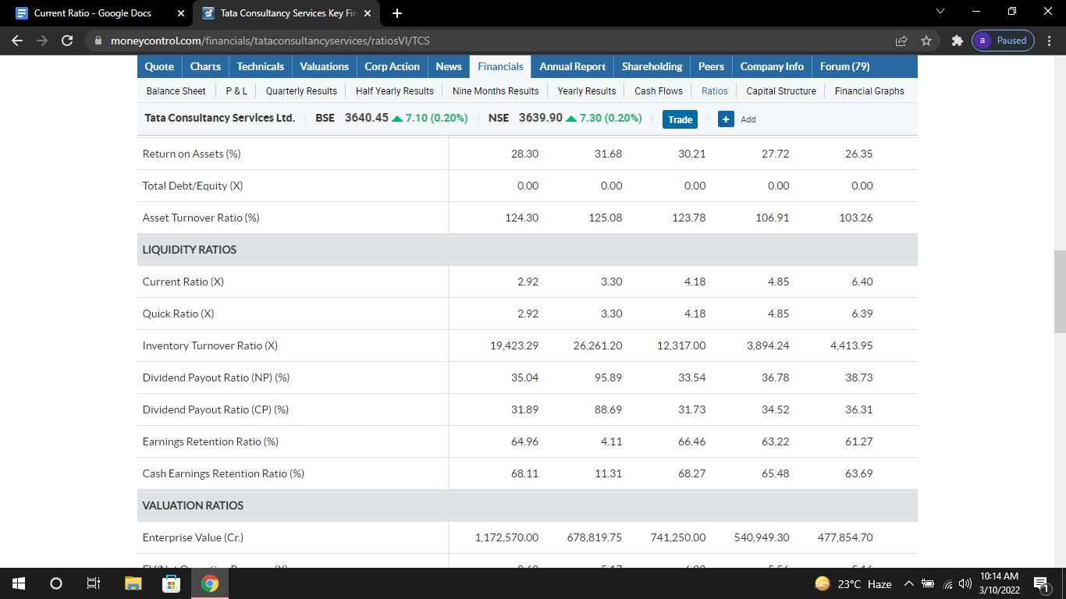Open the Shareholding tab

[652, 66]
